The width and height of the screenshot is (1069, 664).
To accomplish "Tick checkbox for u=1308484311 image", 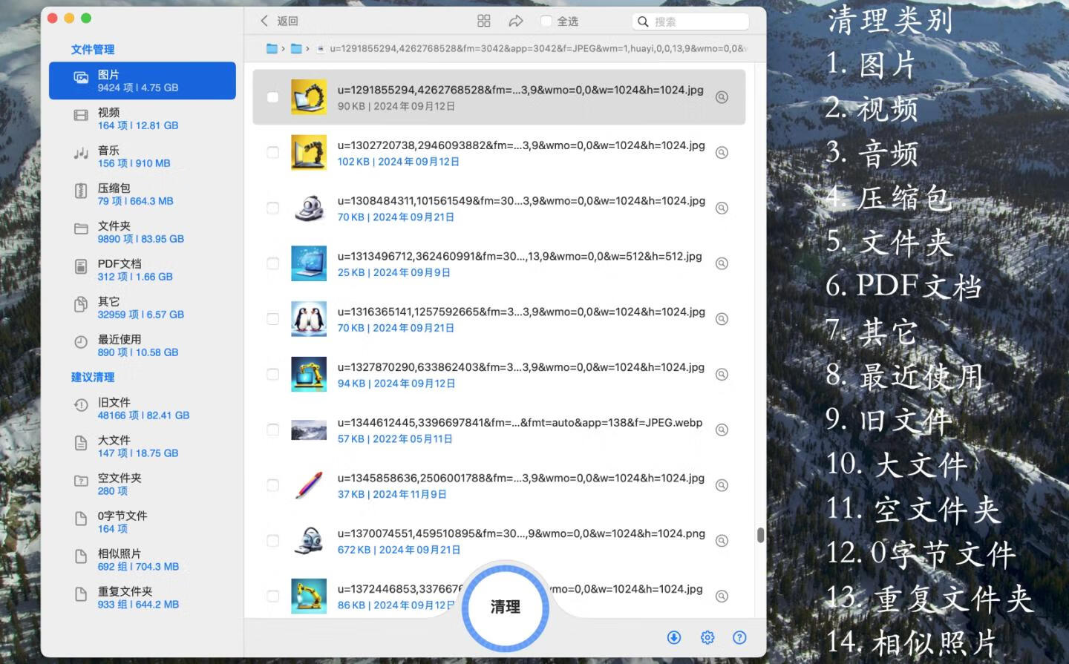I will 272,208.
